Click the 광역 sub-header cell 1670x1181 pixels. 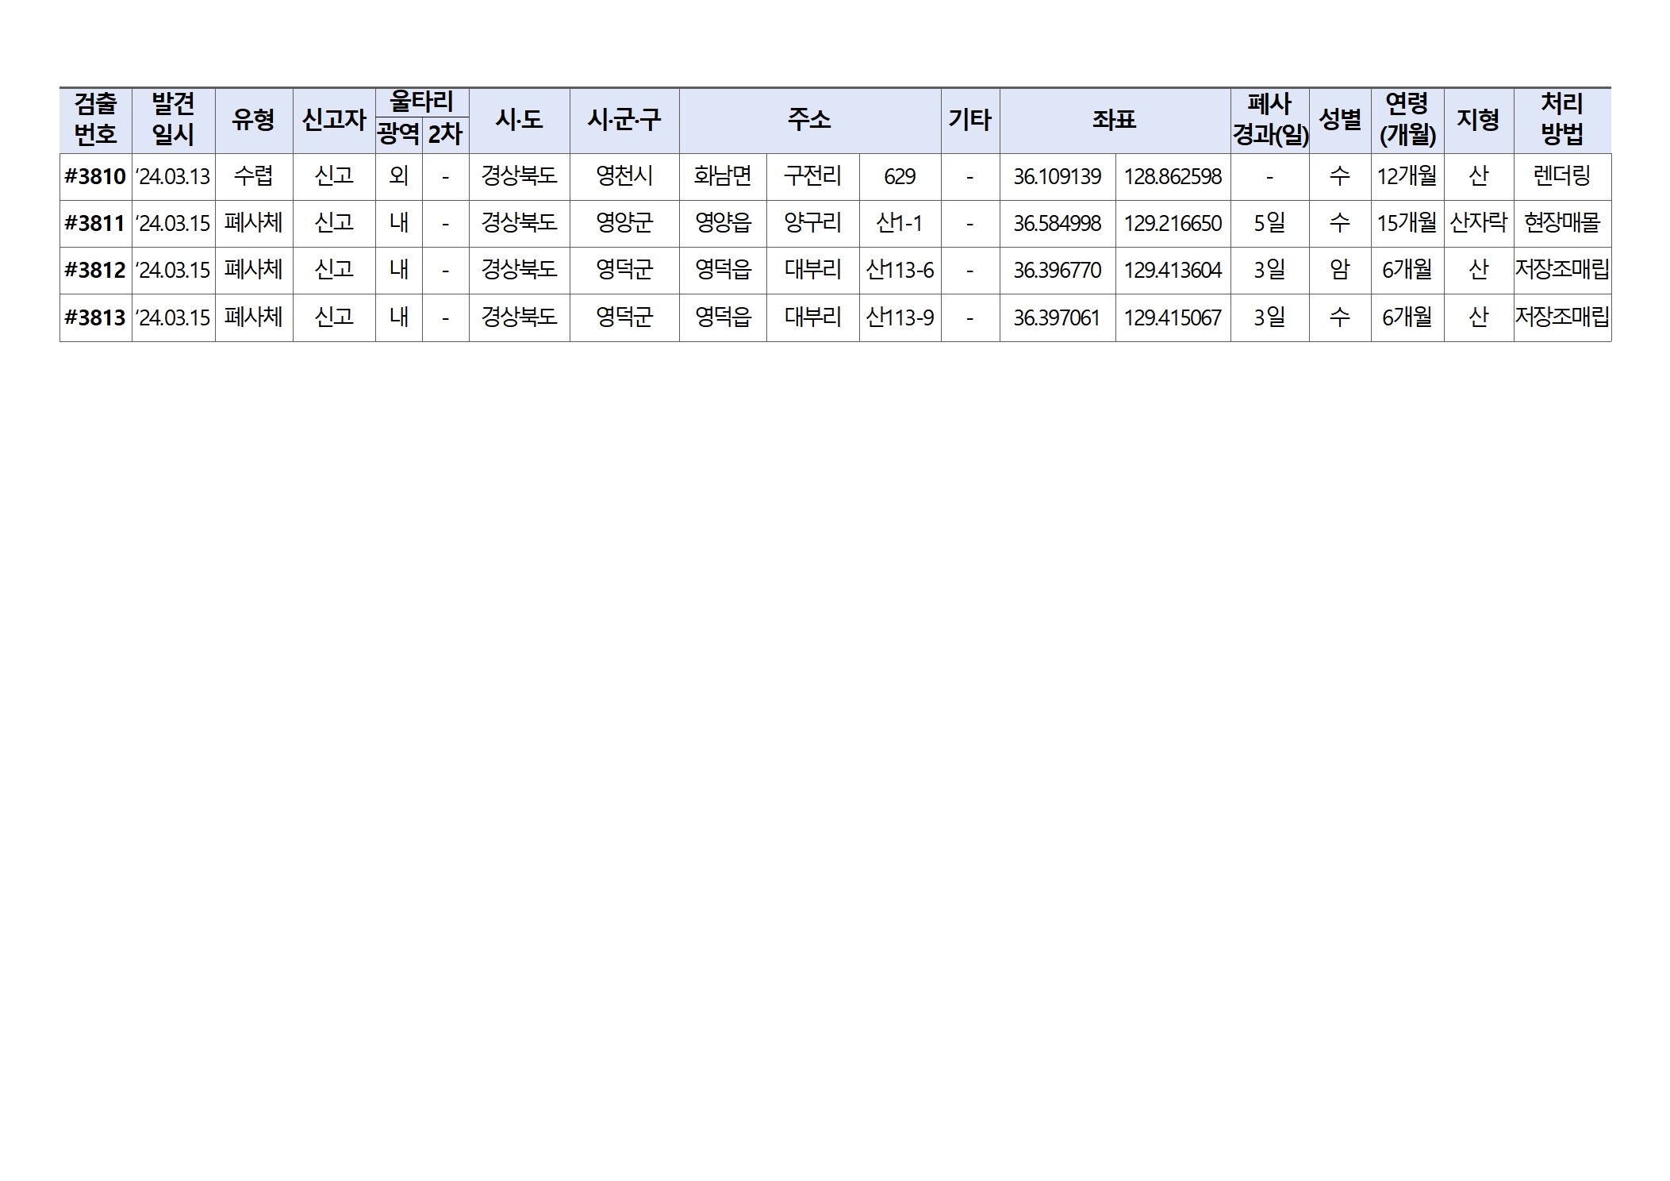coord(398,134)
